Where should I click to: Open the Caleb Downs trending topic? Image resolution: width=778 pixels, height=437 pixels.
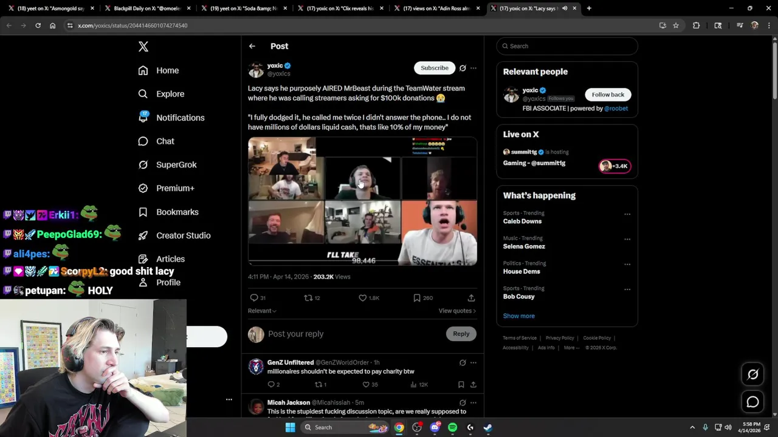[x=522, y=222]
